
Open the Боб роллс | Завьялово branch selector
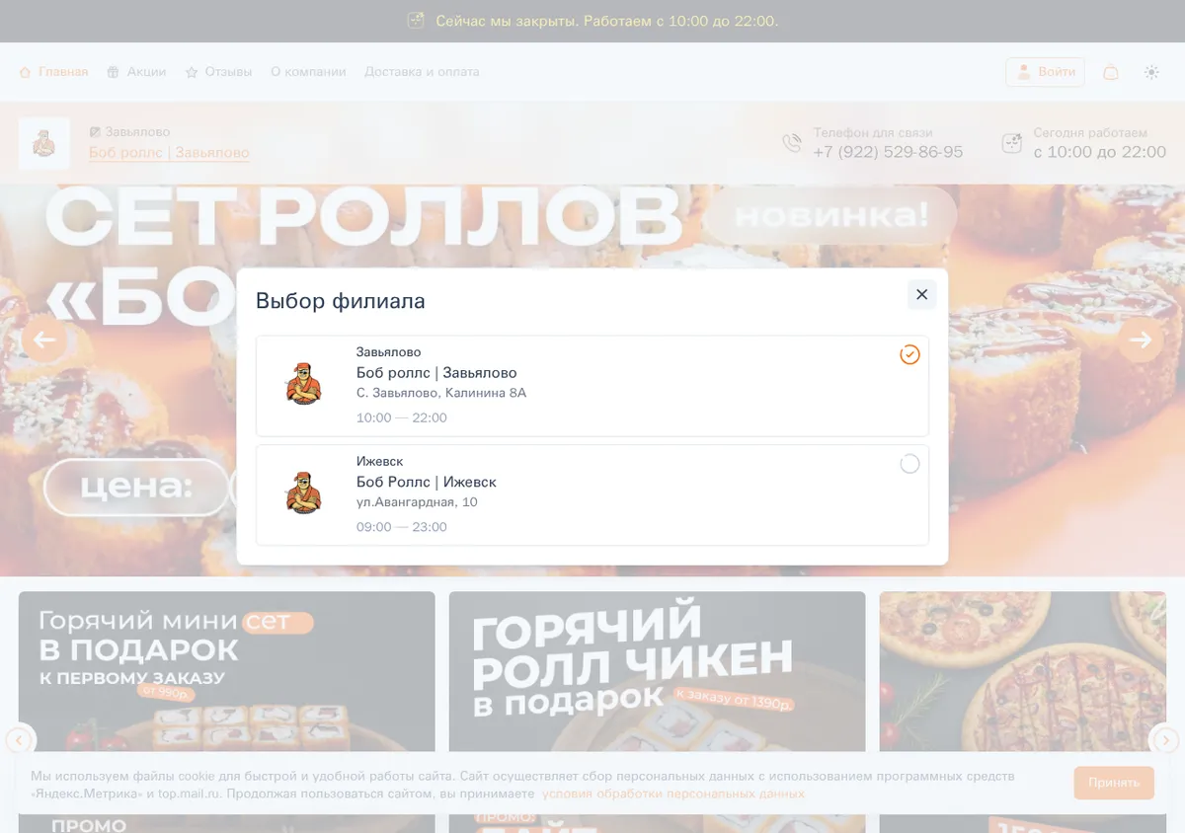coord(169,153)
